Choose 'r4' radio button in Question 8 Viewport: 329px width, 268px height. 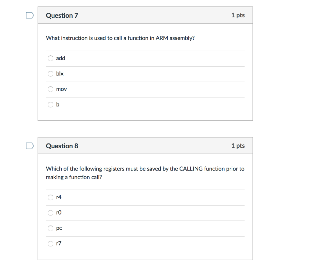(50, 197)
